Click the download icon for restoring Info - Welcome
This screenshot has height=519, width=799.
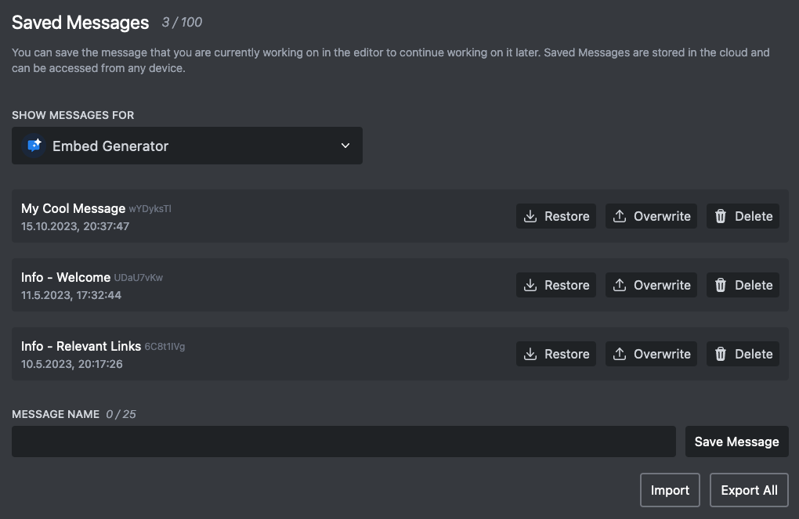click(x=530, y=285)
